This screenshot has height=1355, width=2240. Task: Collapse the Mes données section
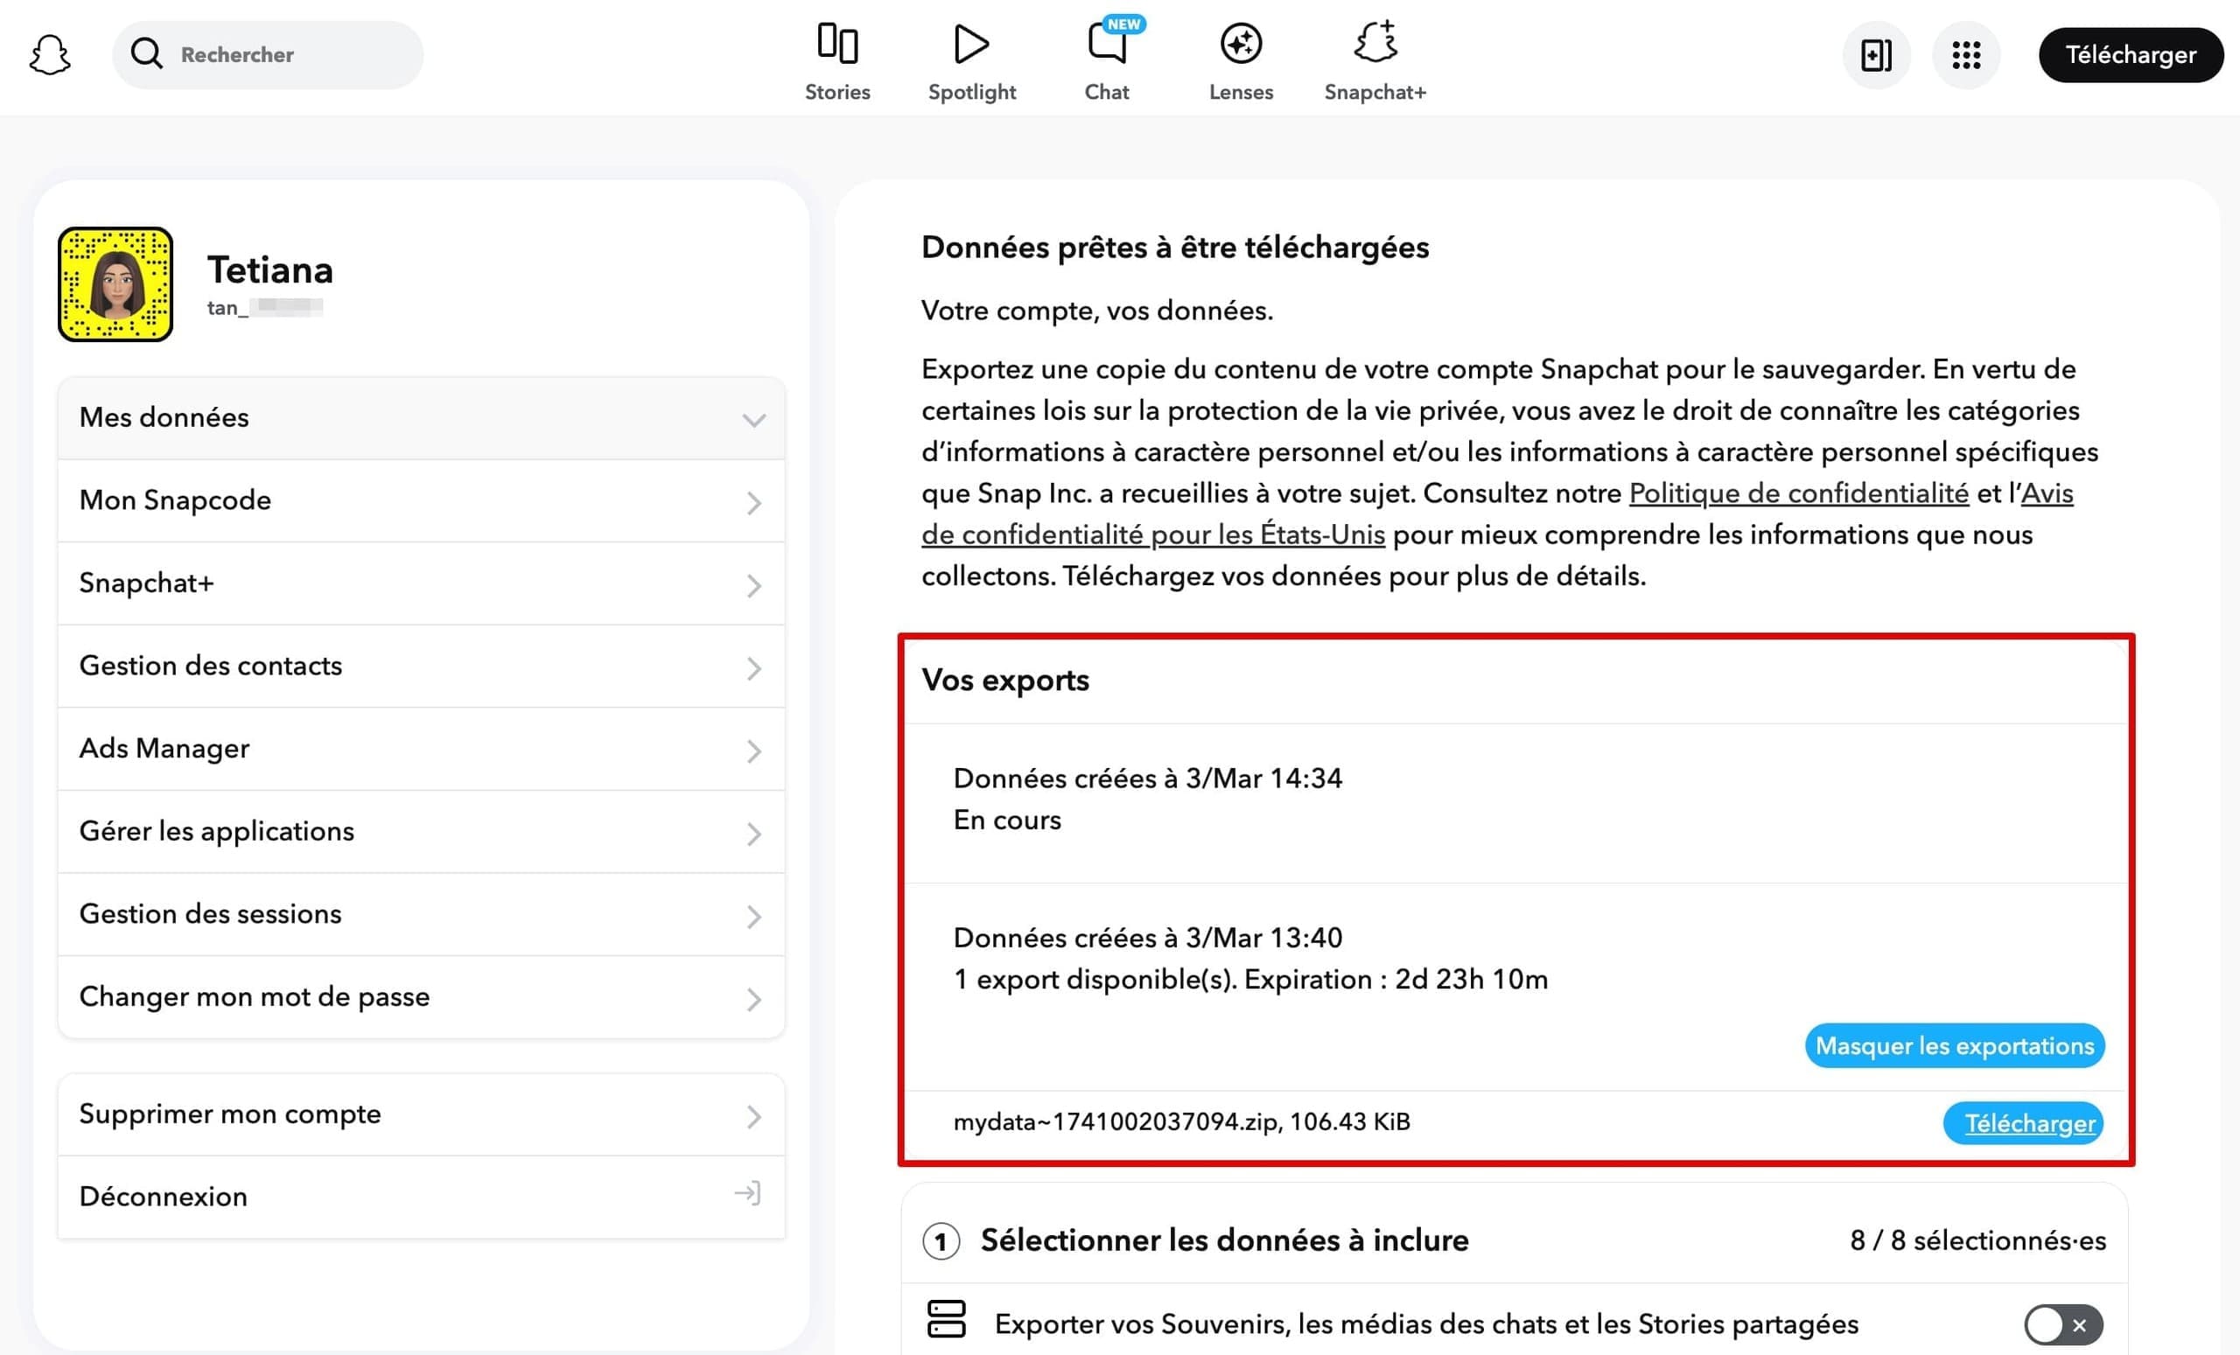(x=421, y=418)
